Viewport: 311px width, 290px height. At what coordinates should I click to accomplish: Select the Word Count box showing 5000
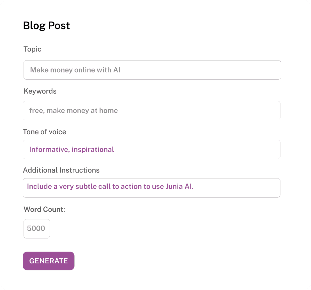[37, 229]
